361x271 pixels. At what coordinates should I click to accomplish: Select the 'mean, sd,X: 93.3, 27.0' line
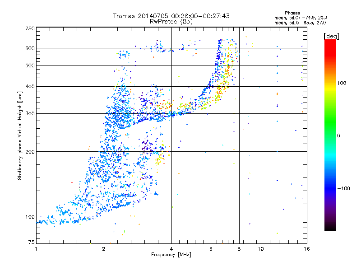[300, 23]
